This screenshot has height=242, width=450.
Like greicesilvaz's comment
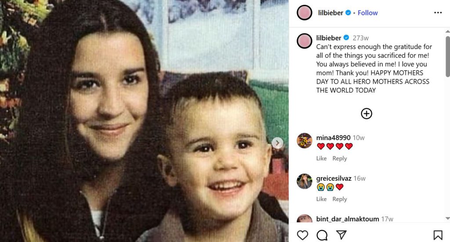pyautogui.click(x=321, y=199)
